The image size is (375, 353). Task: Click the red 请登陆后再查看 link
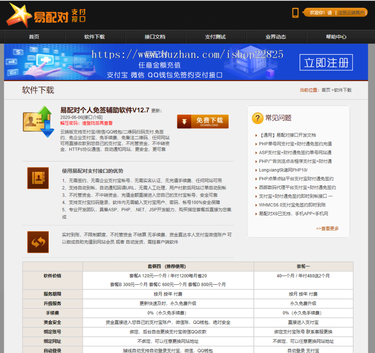pyautogui.click(x=97, y=123)
